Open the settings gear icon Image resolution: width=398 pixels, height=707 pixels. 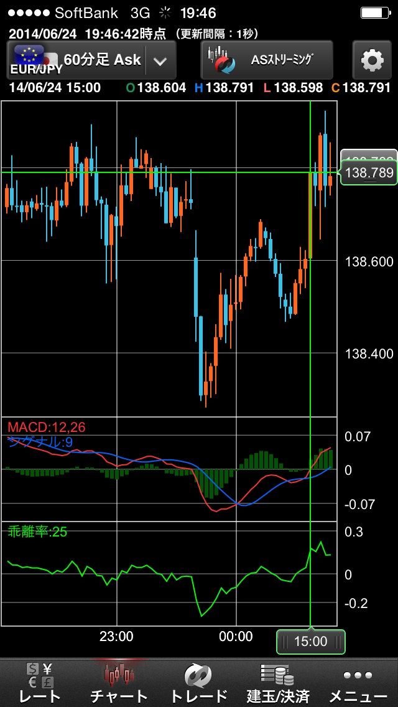pos(372,60)
